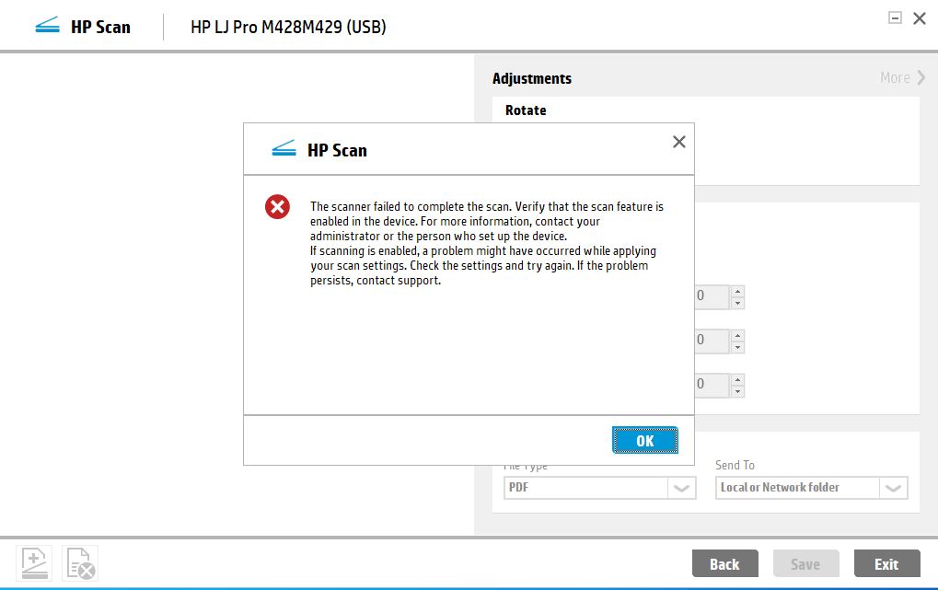Minimize the HP Scan window
This screenshot has height=590, width=938.
pos(896,17)
